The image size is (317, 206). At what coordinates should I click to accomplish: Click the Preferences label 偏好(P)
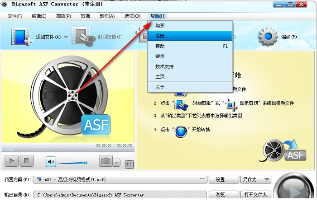tap(289, 37)
